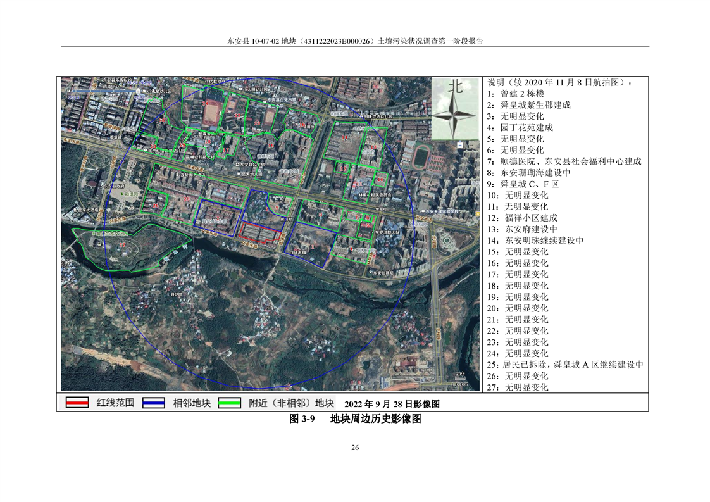Viewport: 710px width, 502px height.
Task: Click the north compass rose icon
Action: 454,113
